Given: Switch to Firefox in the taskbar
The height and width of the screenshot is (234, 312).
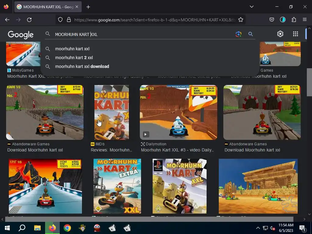Looking at the screenshot, I should (x=52, y=228).
